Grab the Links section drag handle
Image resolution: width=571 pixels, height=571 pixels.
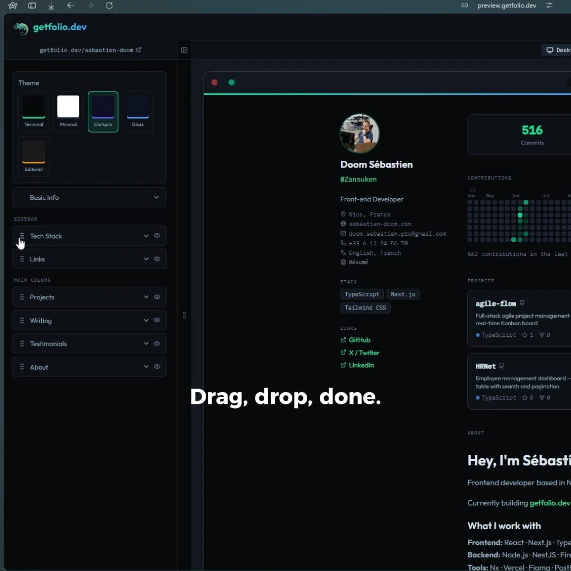[x=22, y=259]
